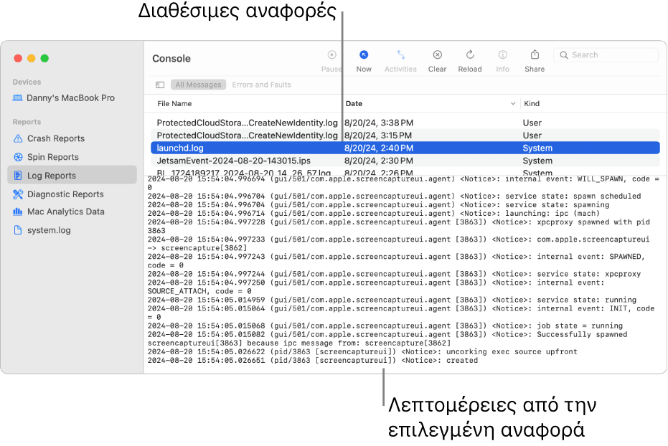Toggle the sidebar layout icon beside All Messages
Image resolution: width=668 pixels, height=446 pixels.
point(160,85)
